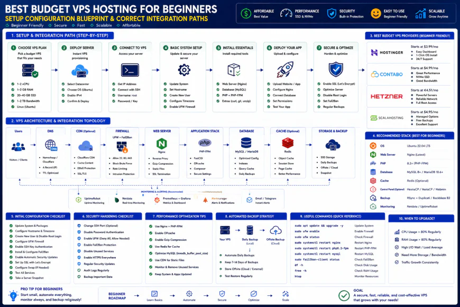460x307 pixels.
Task: Click the Performance speedometer icon
Action: pos(286,14)
